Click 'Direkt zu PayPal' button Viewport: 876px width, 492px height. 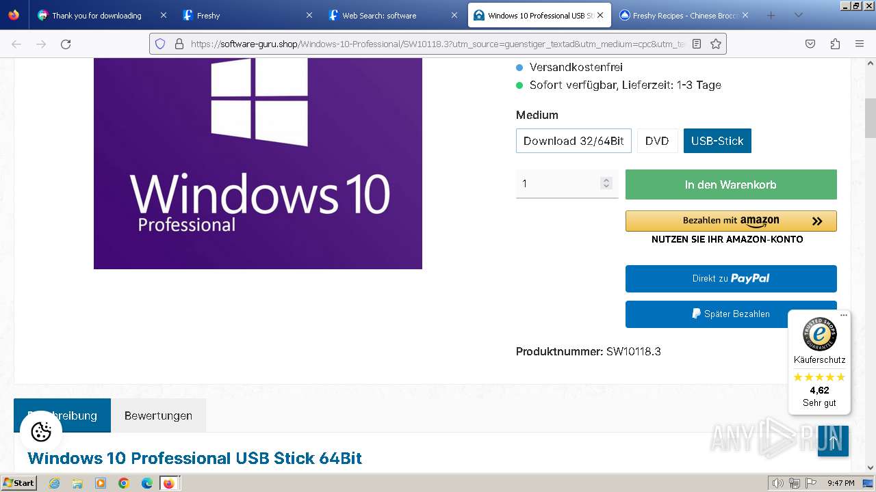click(x=731, y=278)
